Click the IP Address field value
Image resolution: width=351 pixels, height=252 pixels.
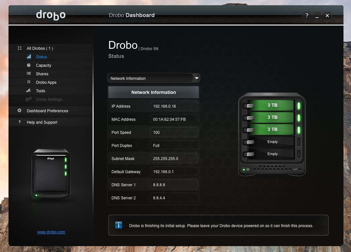click(x=174, y=106)
